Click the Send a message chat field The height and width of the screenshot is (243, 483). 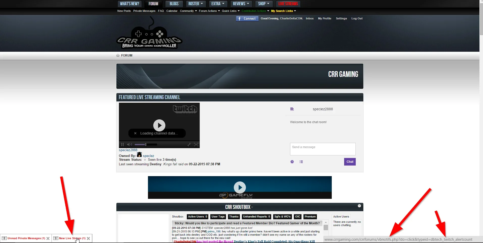coord(323,149)
